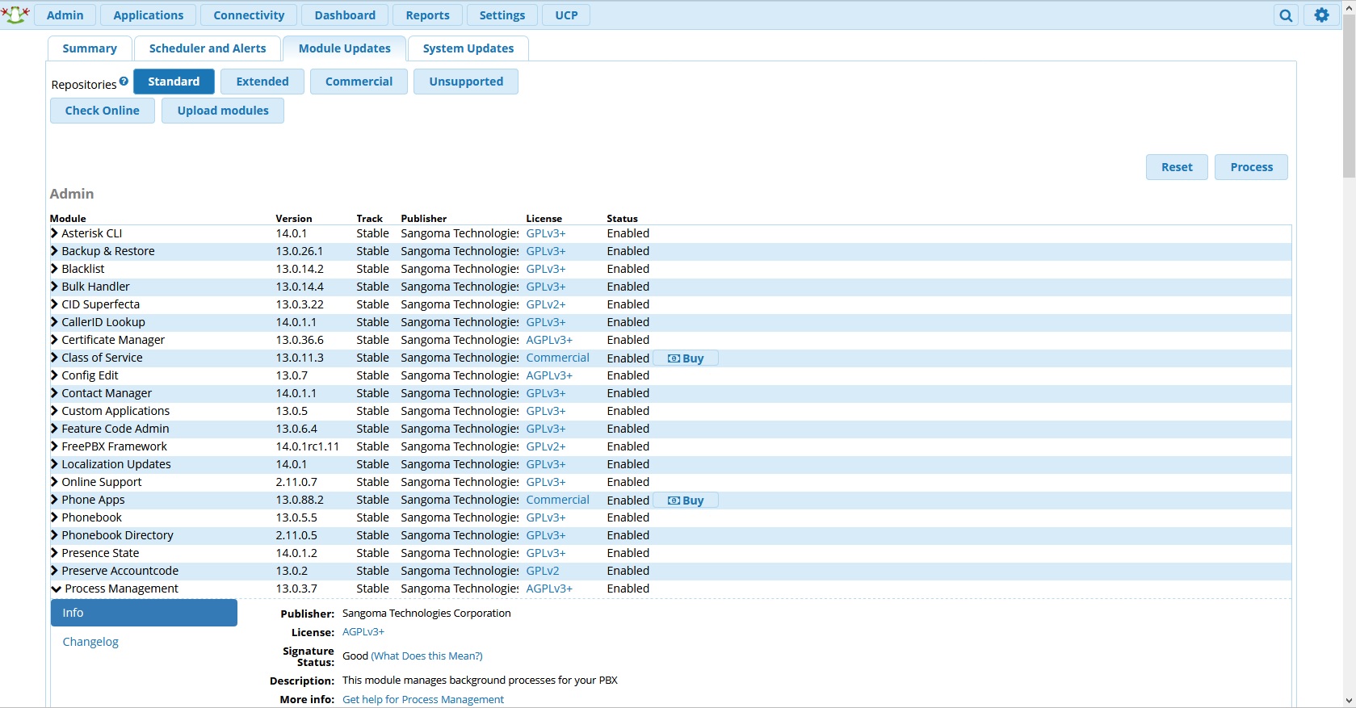Click the scrollbar up arrow
This screenshot has width=1356, height=708.
click(1349, 6)
